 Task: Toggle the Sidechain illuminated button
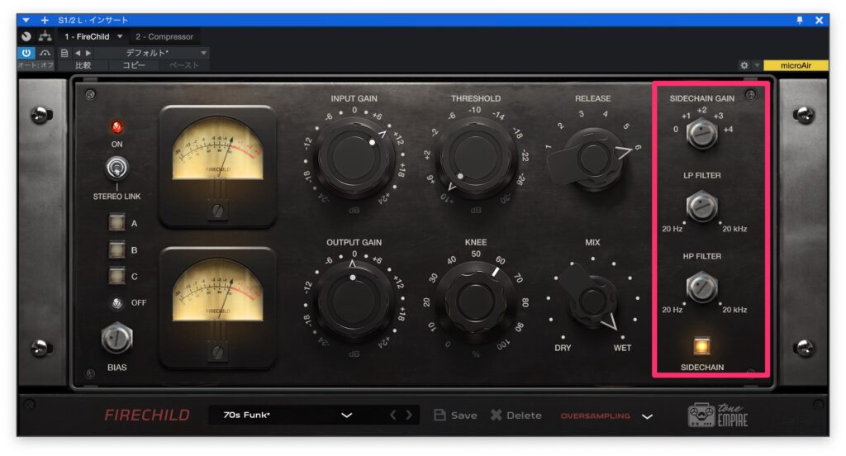tap(702, 345)
